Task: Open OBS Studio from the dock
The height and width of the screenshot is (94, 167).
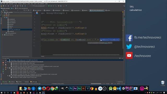Action: pos(104,89)
